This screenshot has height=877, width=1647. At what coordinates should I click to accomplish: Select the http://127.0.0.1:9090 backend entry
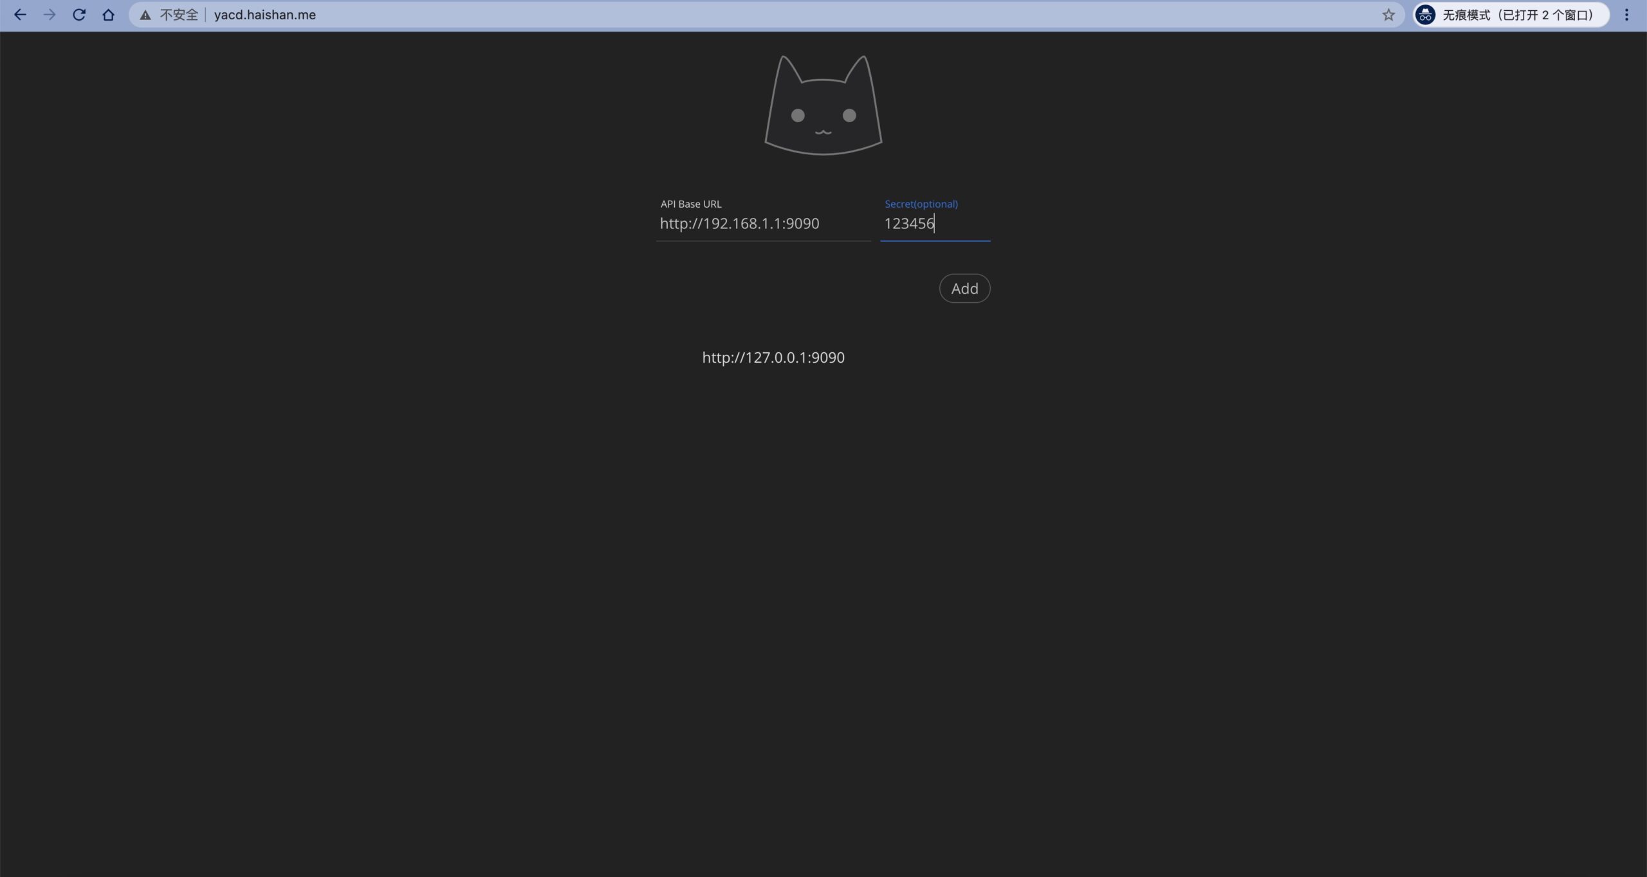click(773, 357)
